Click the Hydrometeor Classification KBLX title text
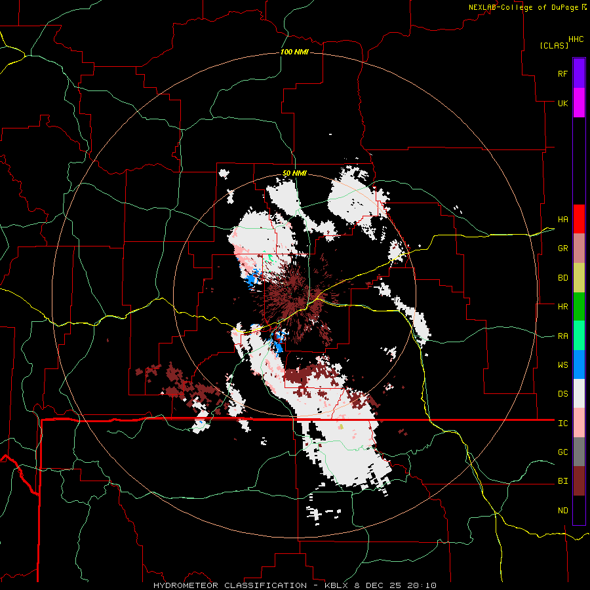 [x=295, y=585]
